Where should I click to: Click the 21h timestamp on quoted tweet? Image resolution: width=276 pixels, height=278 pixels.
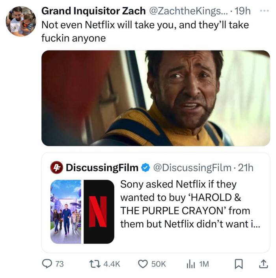pos(246,168)
